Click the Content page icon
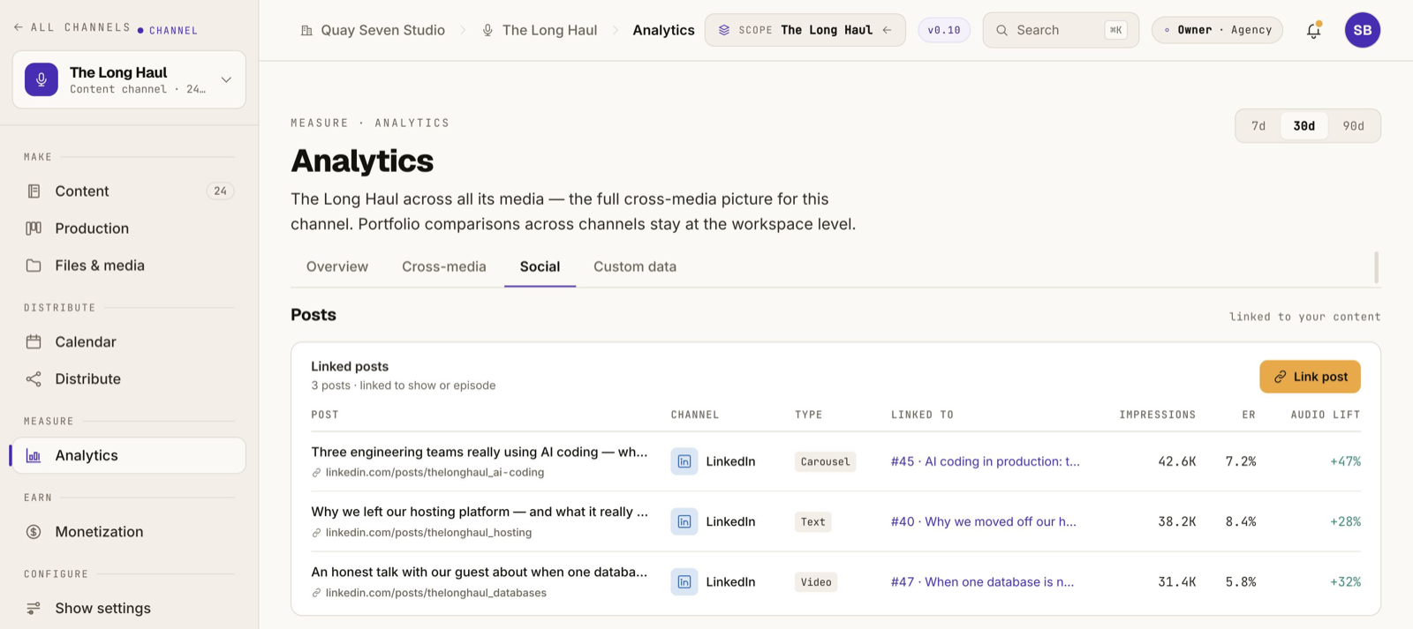The image size is (1413, 629). [34, 191]
